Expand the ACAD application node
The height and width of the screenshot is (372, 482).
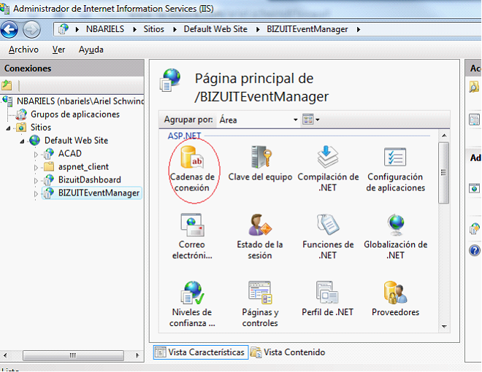pos(36,154)
